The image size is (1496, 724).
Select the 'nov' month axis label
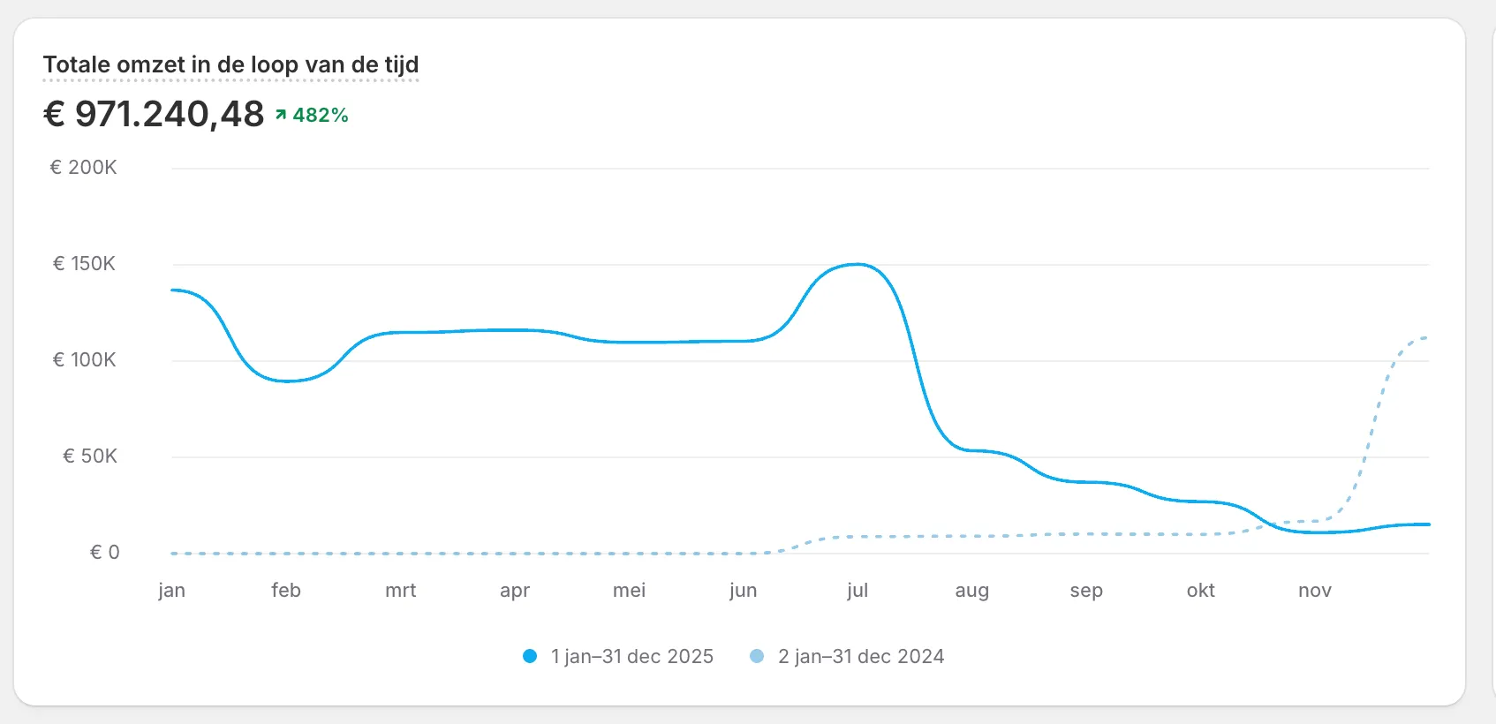click(1315, 590)
